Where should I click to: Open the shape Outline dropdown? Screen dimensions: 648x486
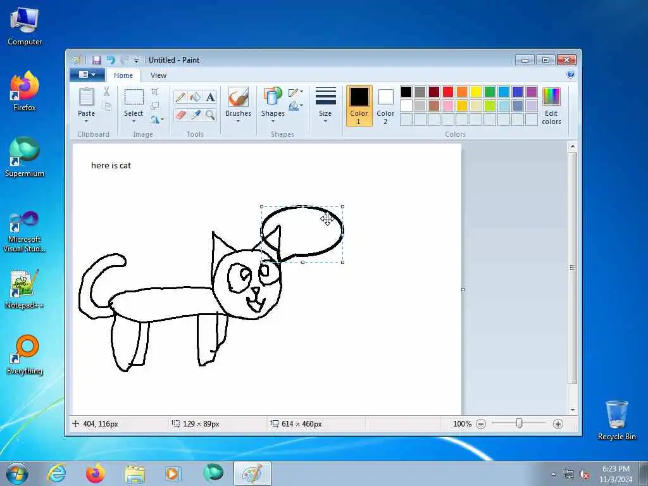296,92
